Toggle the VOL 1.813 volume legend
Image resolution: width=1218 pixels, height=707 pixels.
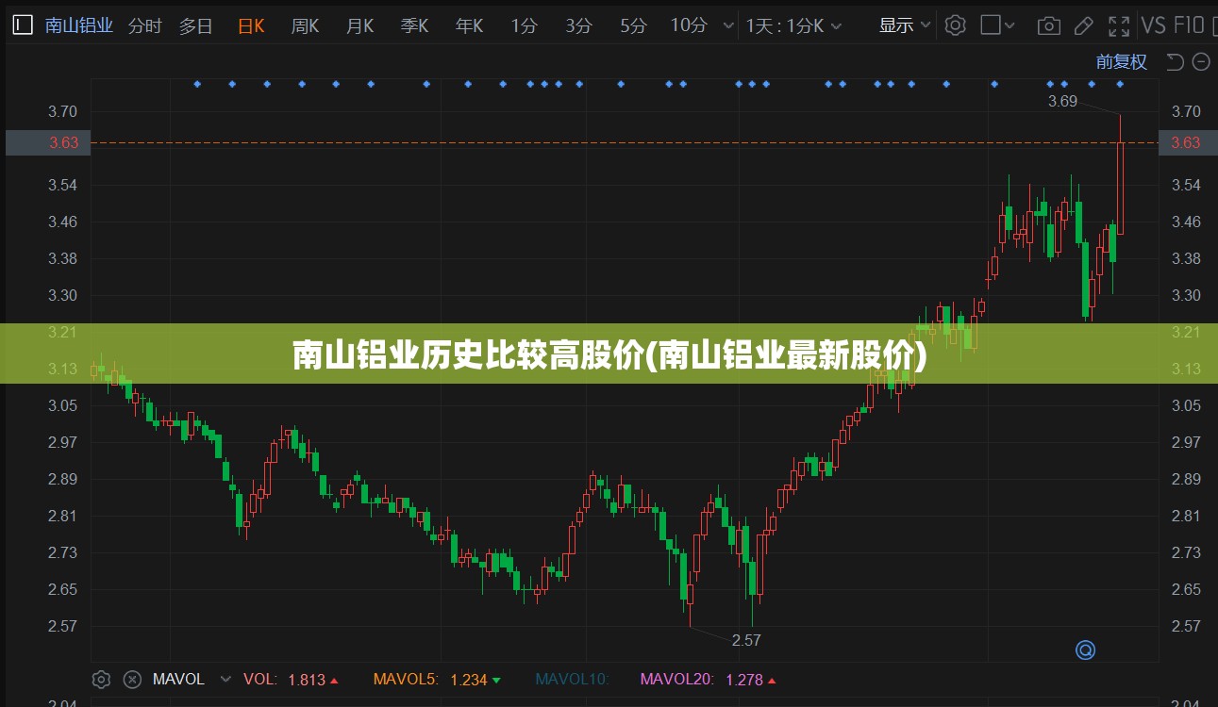[291, 679]
